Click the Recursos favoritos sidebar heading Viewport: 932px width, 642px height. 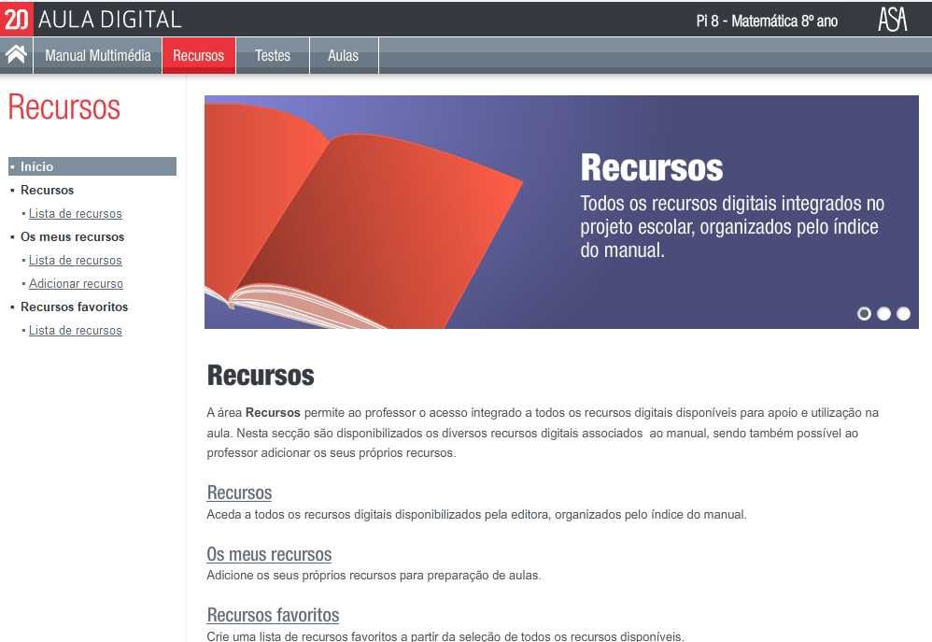click(x=75, y=307)
